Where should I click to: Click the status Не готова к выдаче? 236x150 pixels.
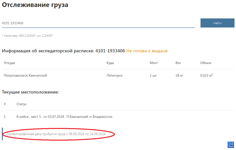[147, 51]
